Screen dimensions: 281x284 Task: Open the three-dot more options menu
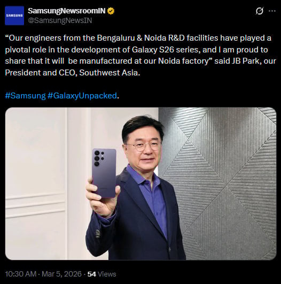coord(272,11)
